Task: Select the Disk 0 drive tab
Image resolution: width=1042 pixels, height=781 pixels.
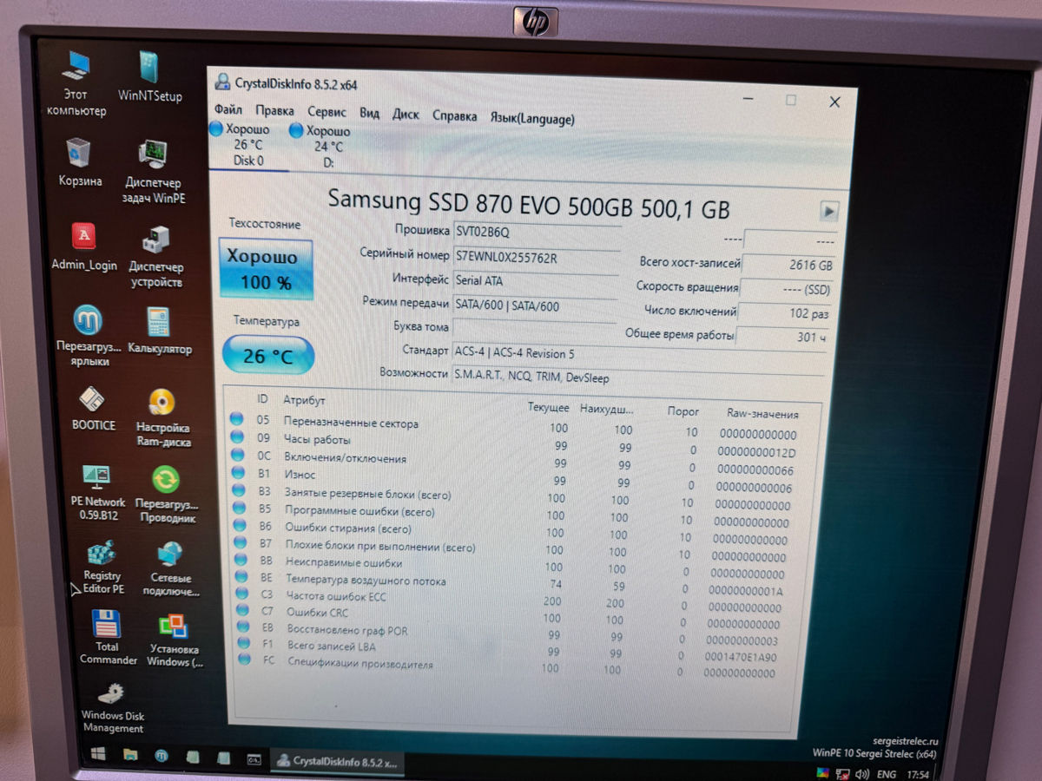Action: 247,145
